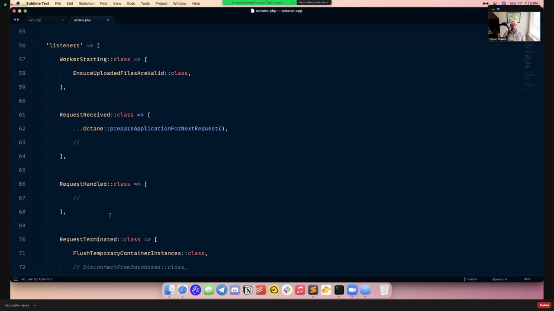
Task: Open Настройки звука settings
Action: pyautogui.click(x=17, y=305)
